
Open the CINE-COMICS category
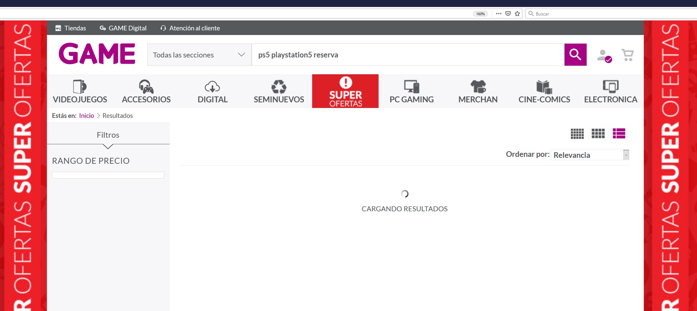(544, 91)
